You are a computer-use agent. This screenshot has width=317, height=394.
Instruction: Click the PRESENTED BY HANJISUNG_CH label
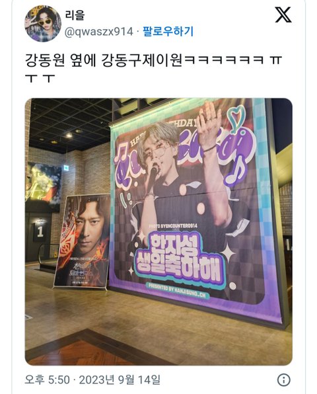(x=177, y=290)
